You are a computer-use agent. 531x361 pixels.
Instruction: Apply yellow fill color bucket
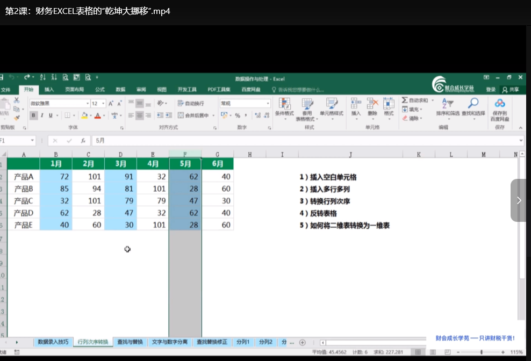click(x=84, y=115)
